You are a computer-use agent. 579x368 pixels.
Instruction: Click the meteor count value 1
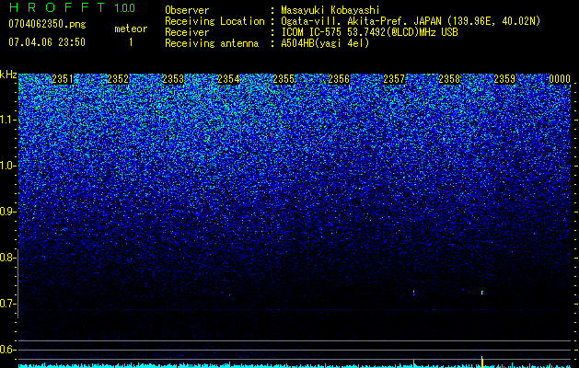pos(131,42)
